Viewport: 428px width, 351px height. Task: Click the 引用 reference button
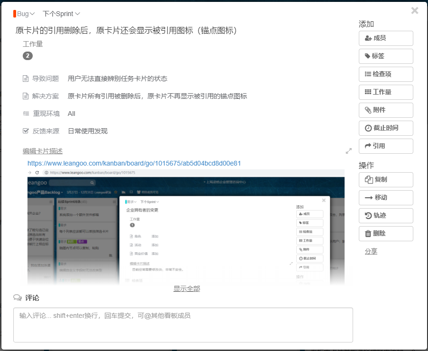[386, 146]
